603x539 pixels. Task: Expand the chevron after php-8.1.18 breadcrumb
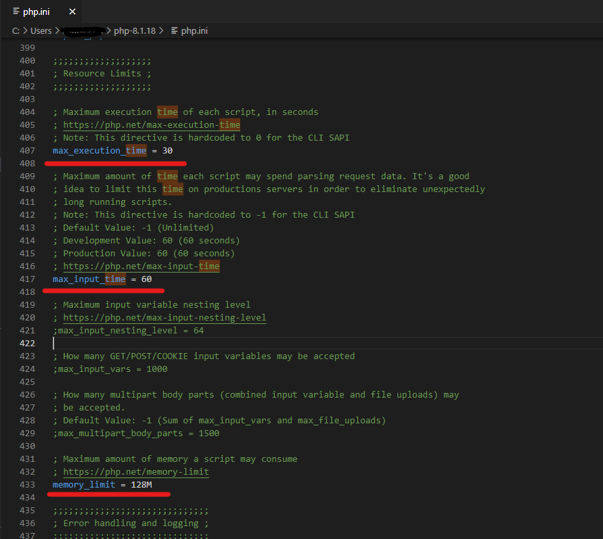pyautogui.click(x=161, y=30)
